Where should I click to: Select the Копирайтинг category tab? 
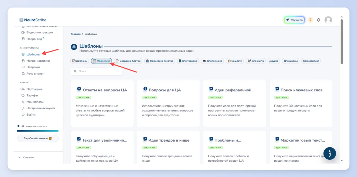click(311, 61)
